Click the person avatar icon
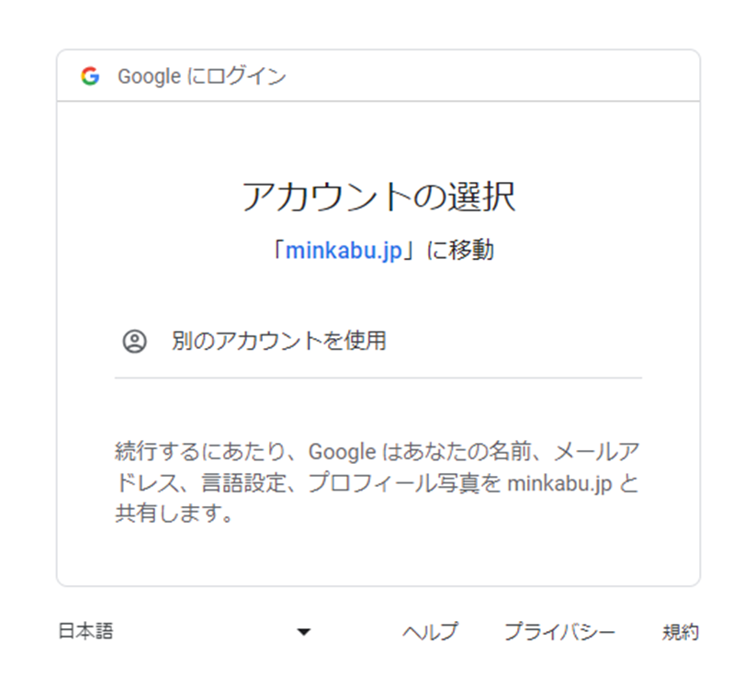 135,341
